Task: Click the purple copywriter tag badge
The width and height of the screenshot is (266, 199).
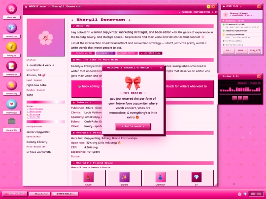Action: (105, 53)
